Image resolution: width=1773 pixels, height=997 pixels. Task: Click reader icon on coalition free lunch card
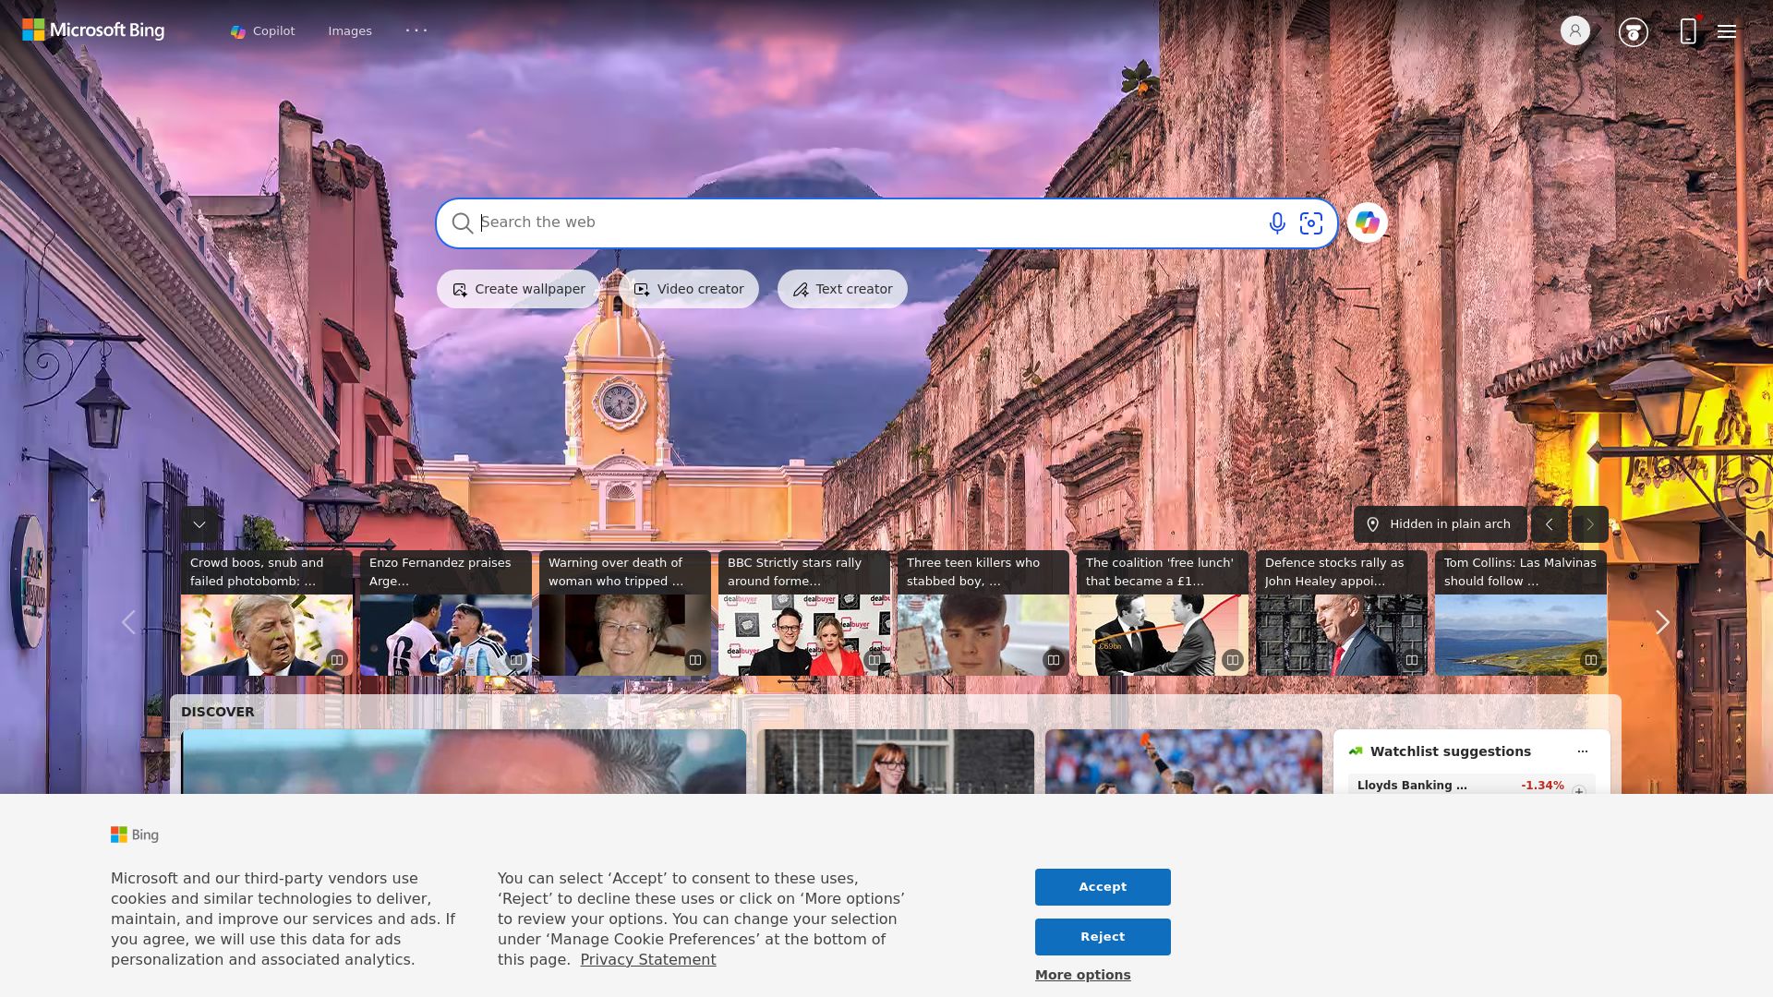coord(1233,660)
